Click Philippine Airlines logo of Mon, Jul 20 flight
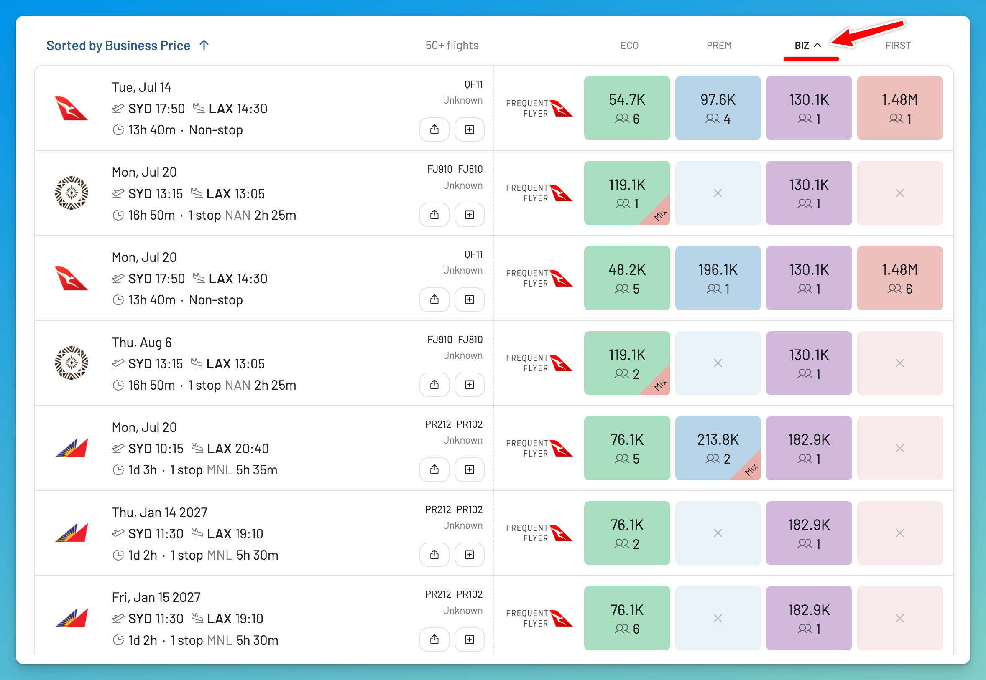 (x=71, y=448)
